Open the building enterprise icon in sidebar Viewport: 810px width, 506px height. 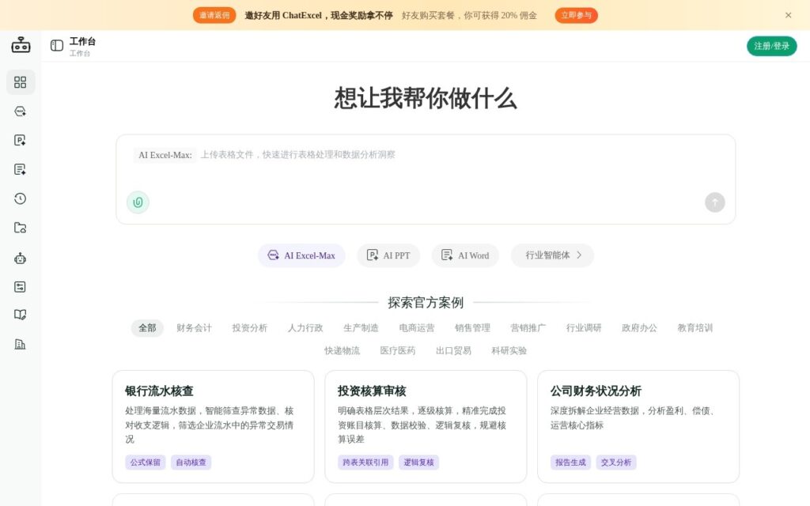20,345
